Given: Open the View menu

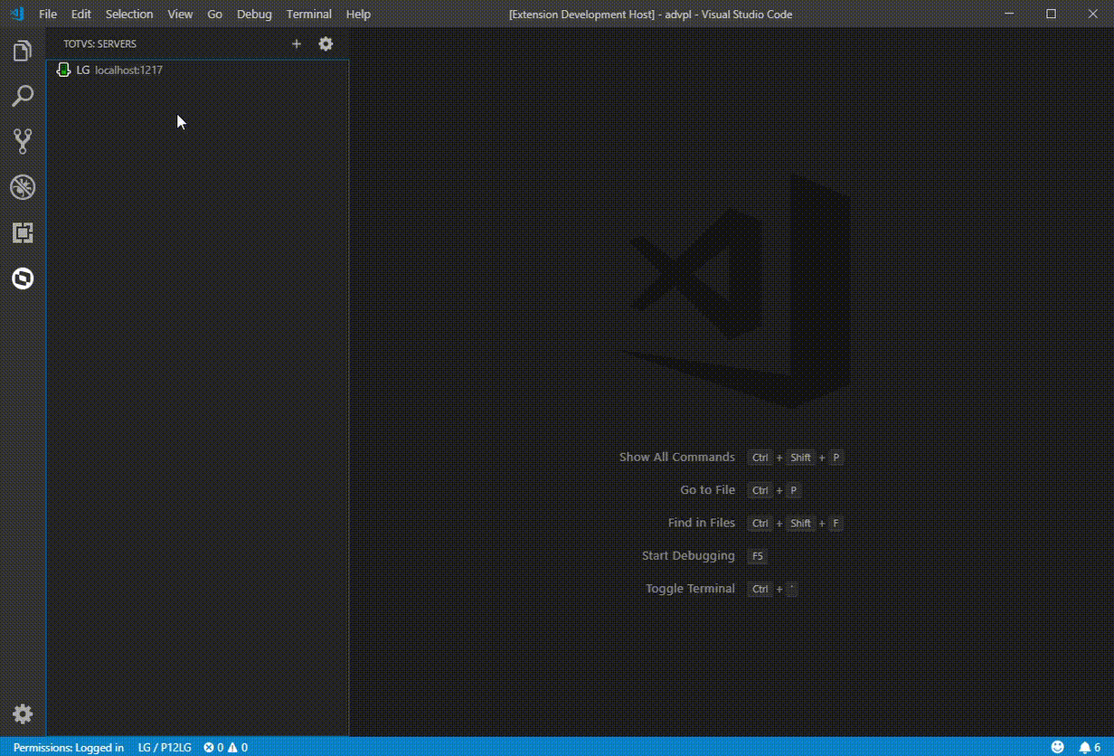Looking at the screenshot, I should [x=180, y=14].
